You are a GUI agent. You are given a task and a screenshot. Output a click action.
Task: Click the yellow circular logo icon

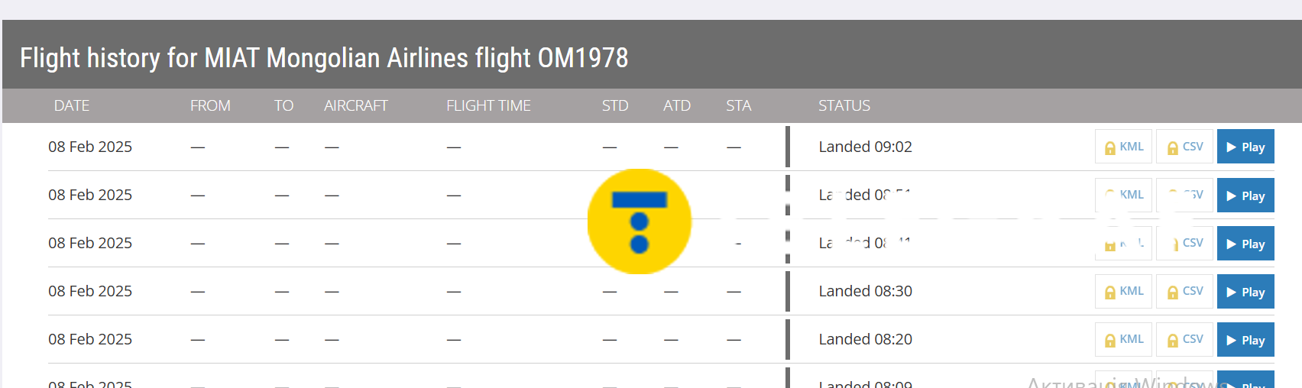pos(640,221)
